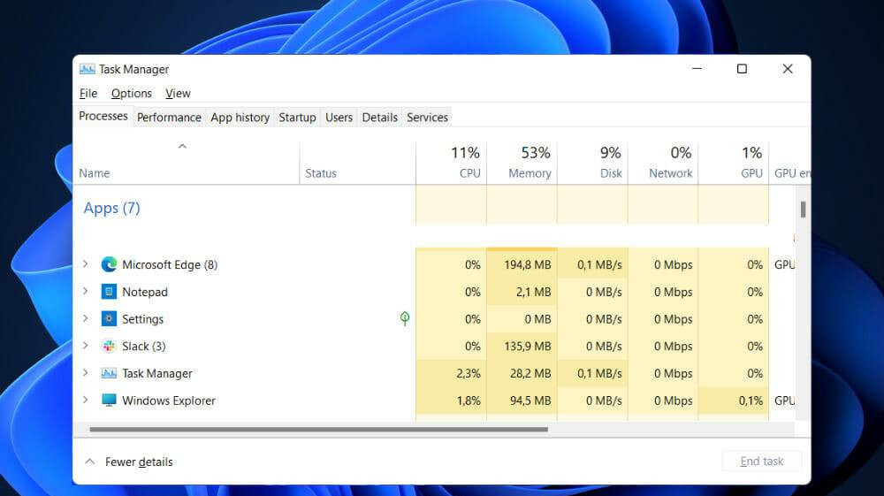
Task: Open the Services tab
Action: [427, 118]
